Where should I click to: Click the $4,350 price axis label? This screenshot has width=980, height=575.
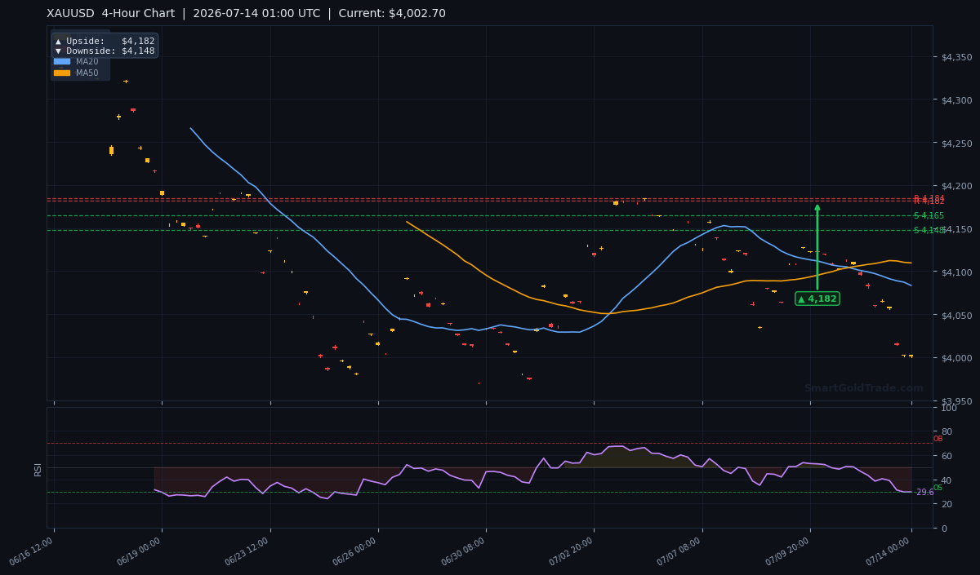pos(956,57)
